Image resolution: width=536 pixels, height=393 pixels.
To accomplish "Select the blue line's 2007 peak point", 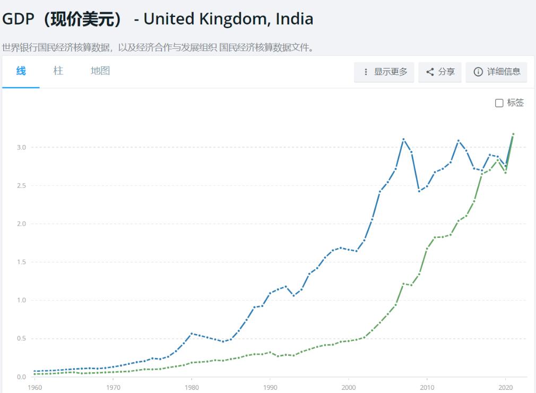I will (403, 139).
